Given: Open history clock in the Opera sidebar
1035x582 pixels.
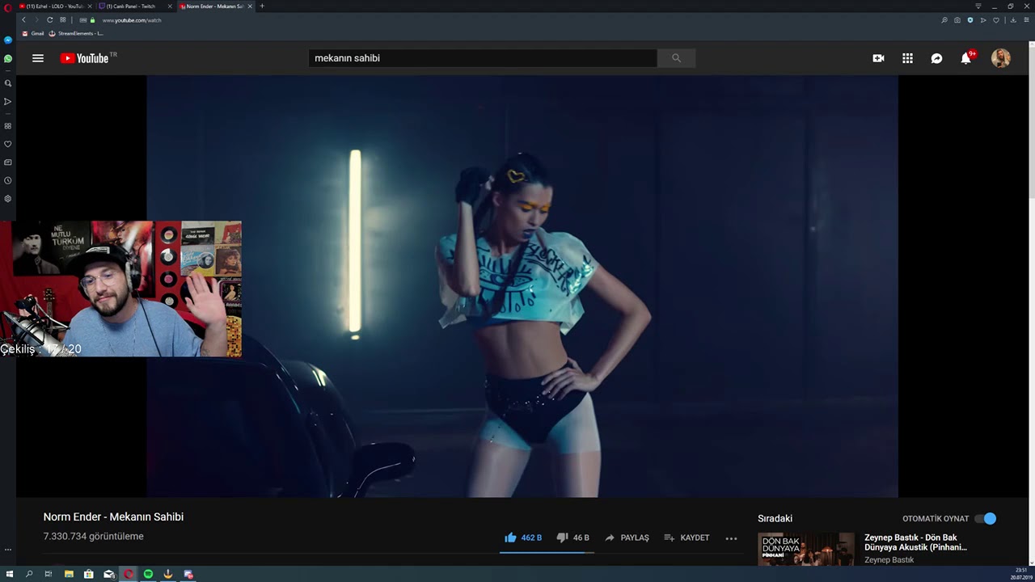Looking at the screenshot, I should (x=8, y=180).
